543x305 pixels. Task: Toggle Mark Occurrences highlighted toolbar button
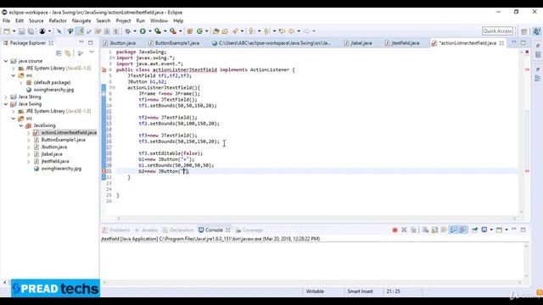click(80, 31)
